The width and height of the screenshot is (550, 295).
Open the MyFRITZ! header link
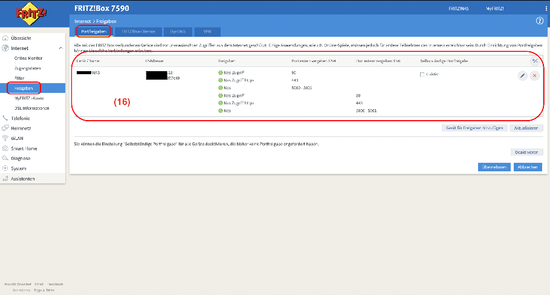[x=495, y=9]
